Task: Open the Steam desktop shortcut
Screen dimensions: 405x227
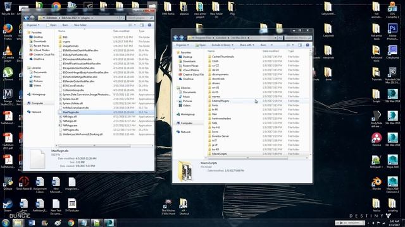Action: (8, 206)
